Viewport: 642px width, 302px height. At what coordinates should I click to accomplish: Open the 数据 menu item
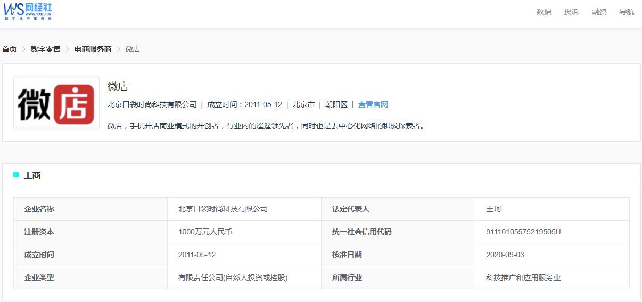544,12
